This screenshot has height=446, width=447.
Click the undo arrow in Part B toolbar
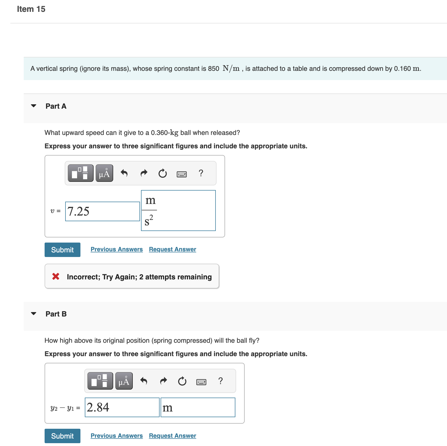tap(144, 381)
